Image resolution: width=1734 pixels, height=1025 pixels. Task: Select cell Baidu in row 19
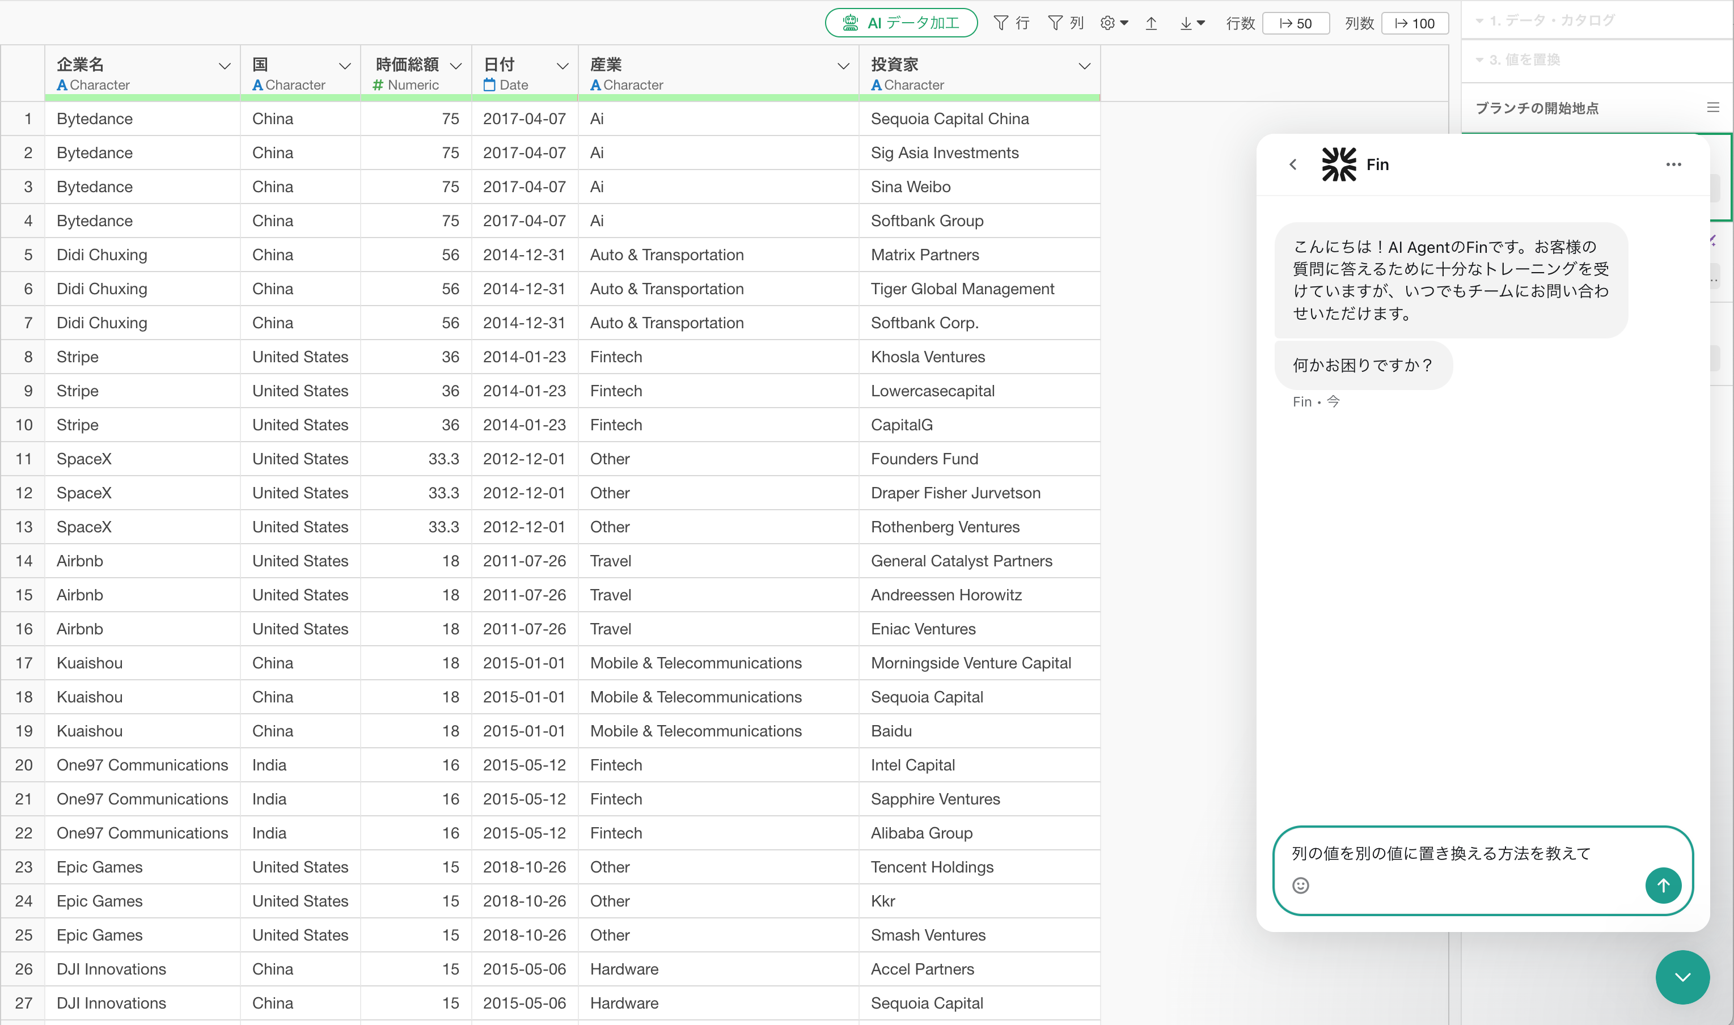(x=979, y=731)
